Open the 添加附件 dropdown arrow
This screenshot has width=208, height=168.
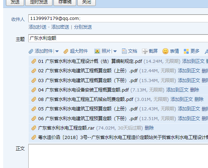point(57,51)
